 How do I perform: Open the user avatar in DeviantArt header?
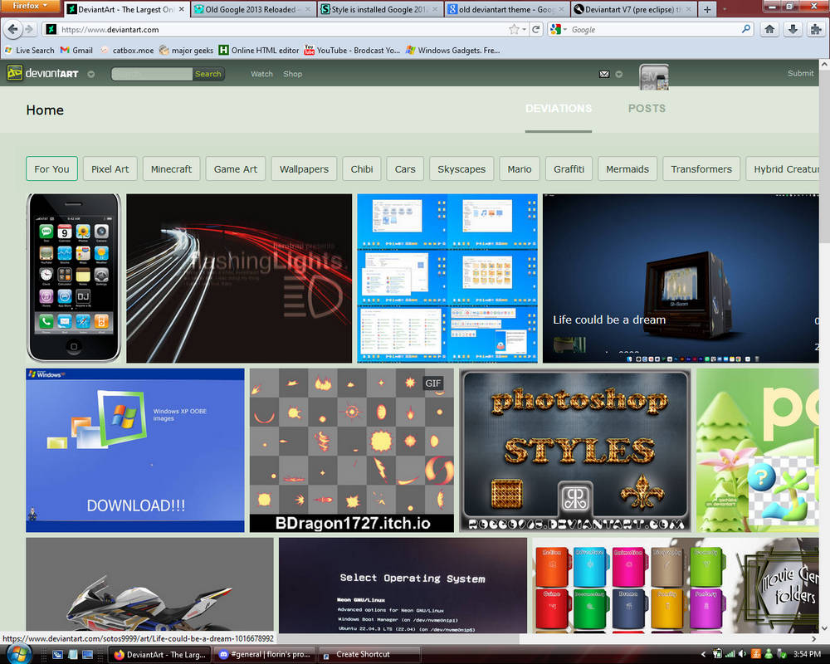coord(654,77)
